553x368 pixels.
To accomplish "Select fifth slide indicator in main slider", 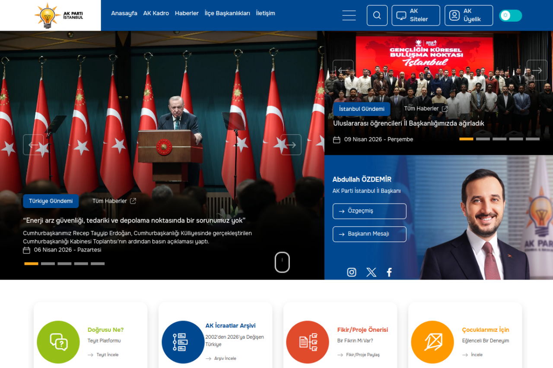I will (x=98, y=264).
